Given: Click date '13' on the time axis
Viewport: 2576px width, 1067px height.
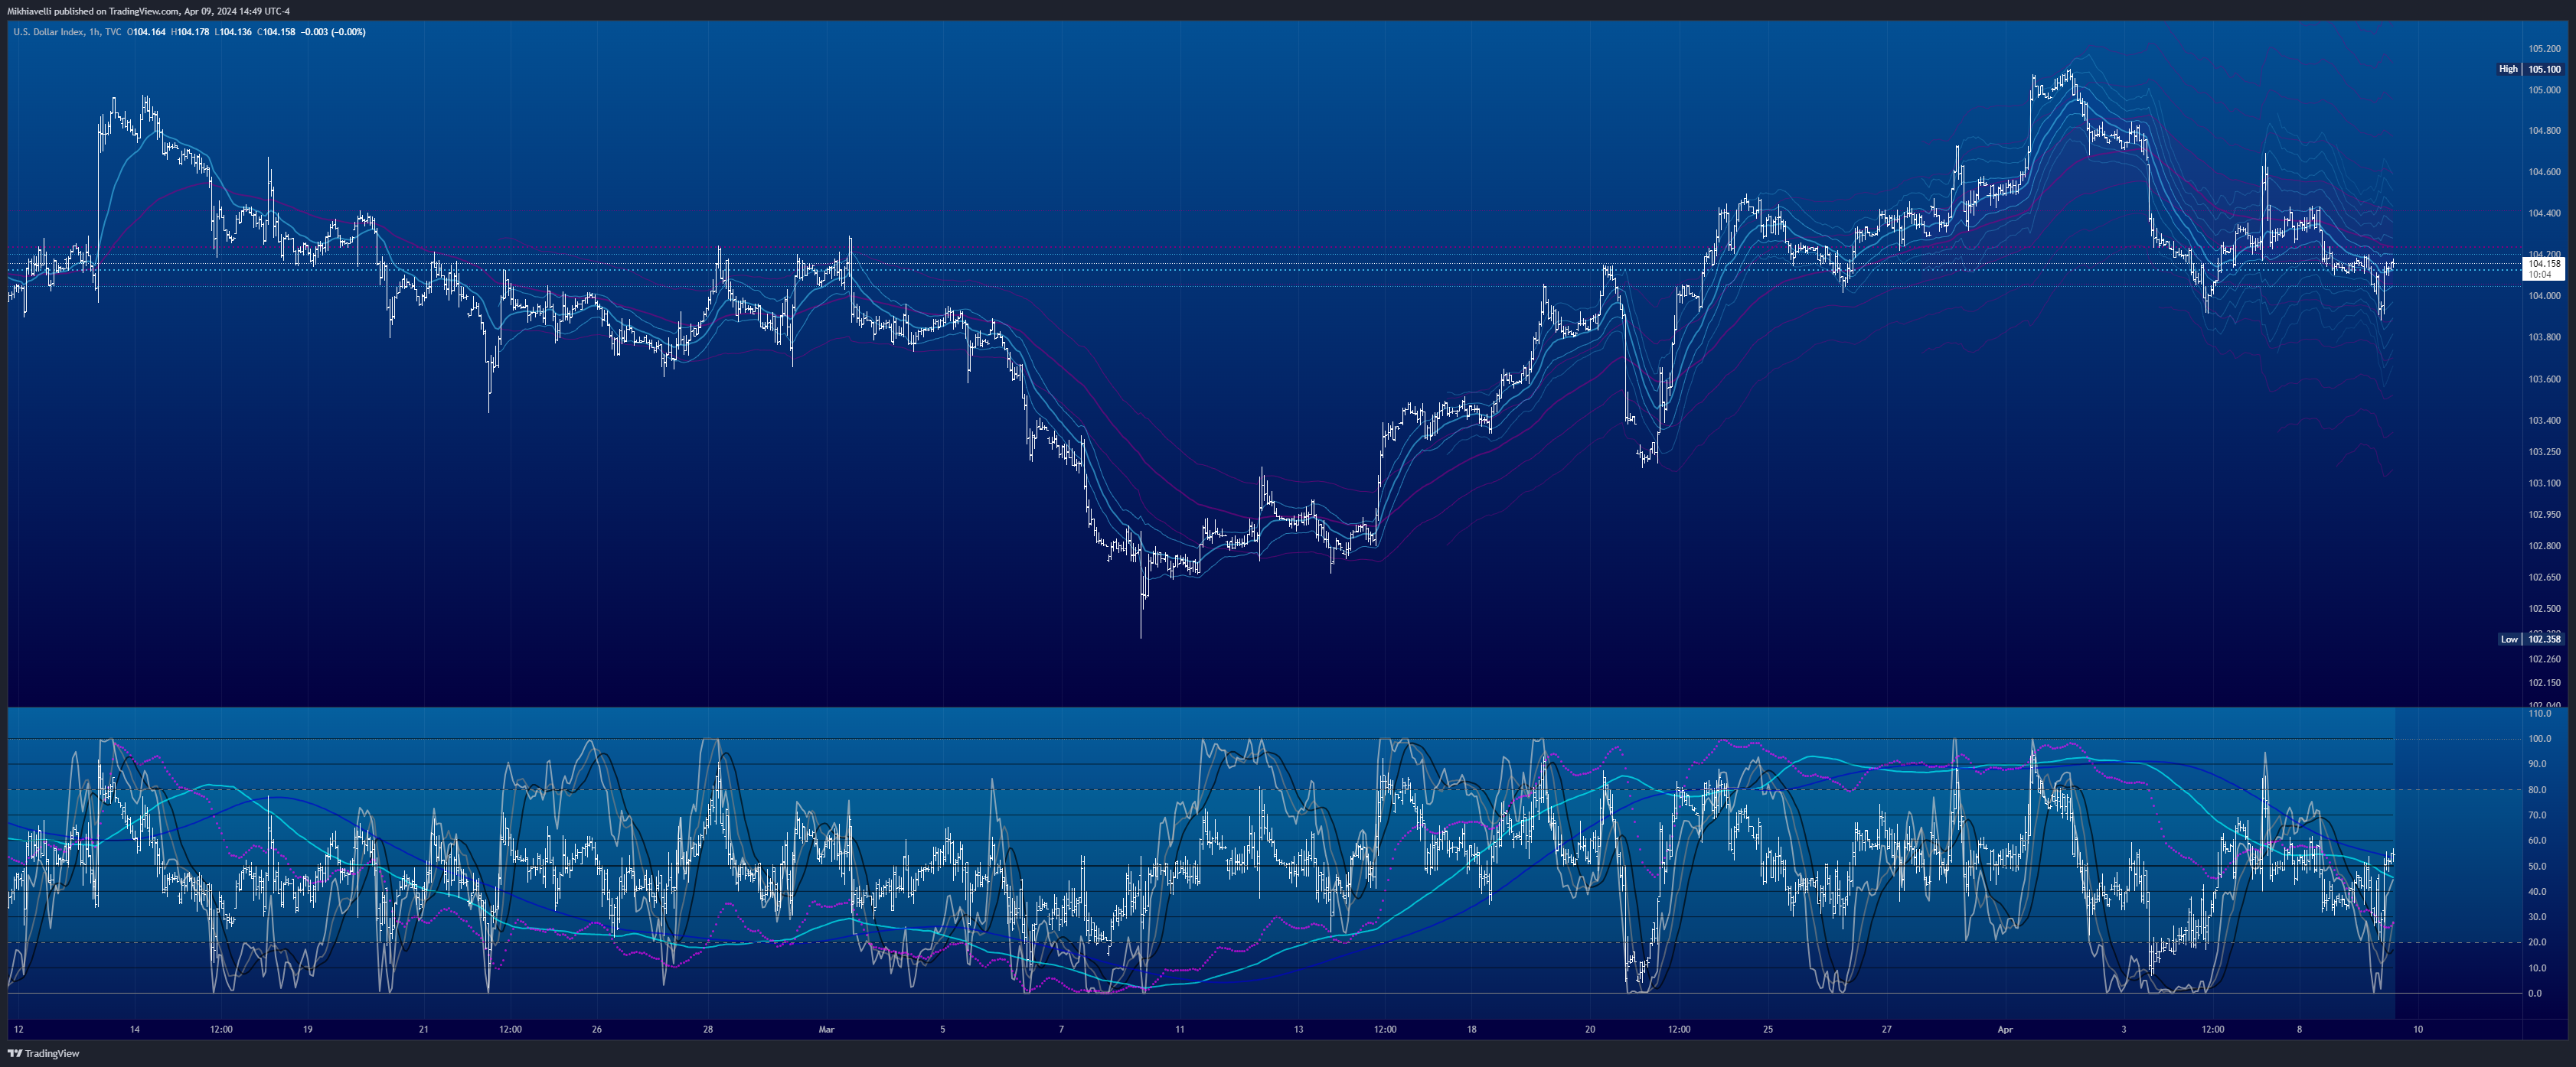Looking at the screenshot, I should 1299,1029.
